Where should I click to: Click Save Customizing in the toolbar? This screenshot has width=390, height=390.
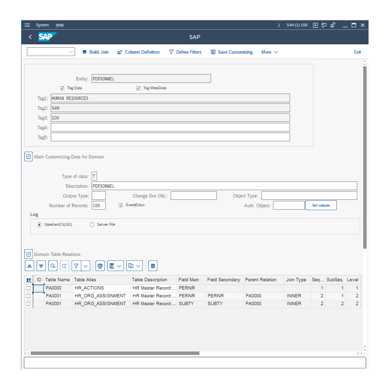click(232, 52)
